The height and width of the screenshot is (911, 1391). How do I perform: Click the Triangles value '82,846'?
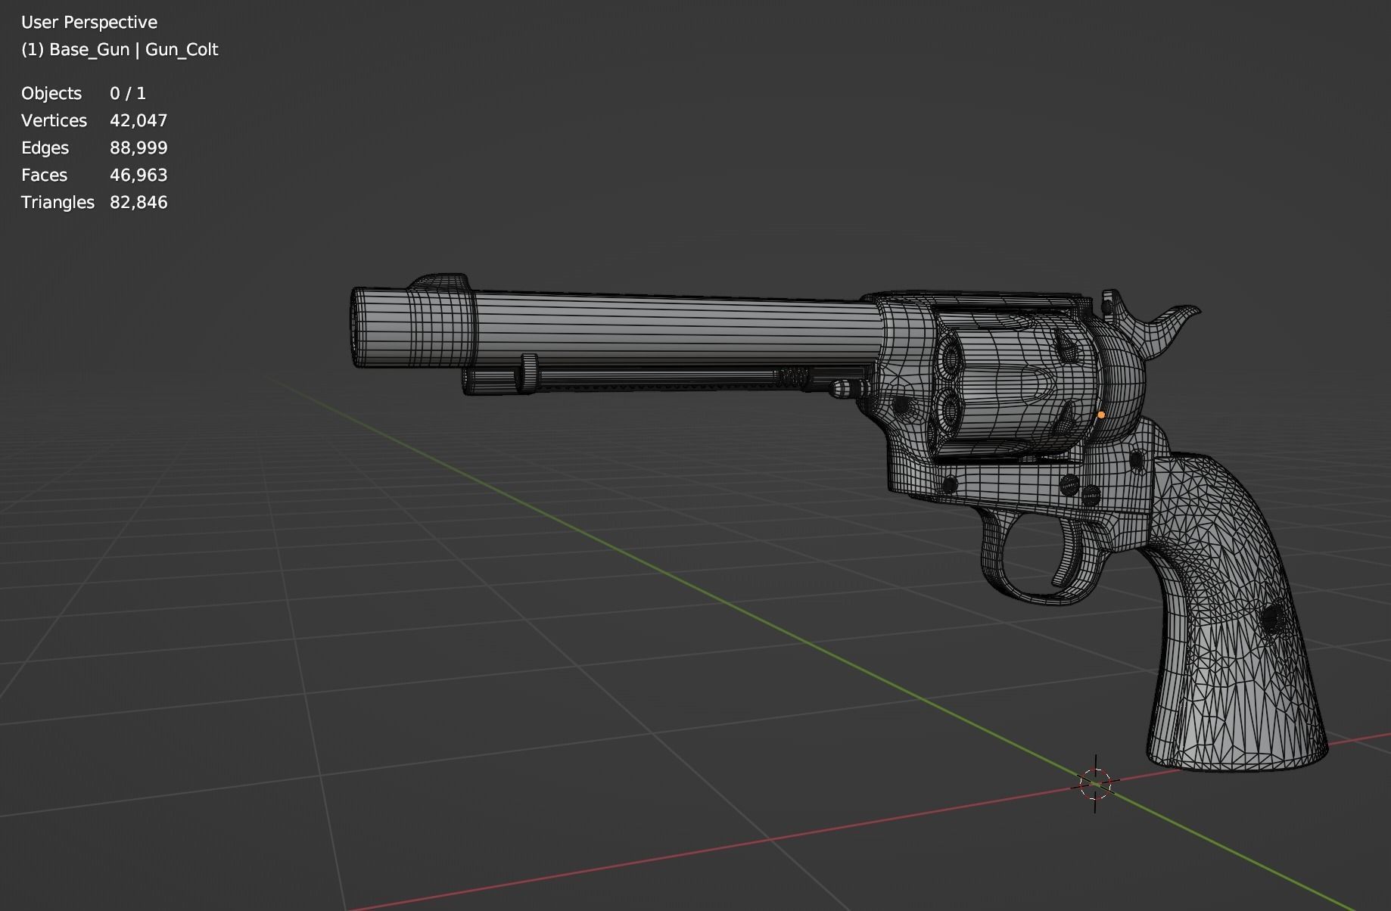tap(138, 202)
